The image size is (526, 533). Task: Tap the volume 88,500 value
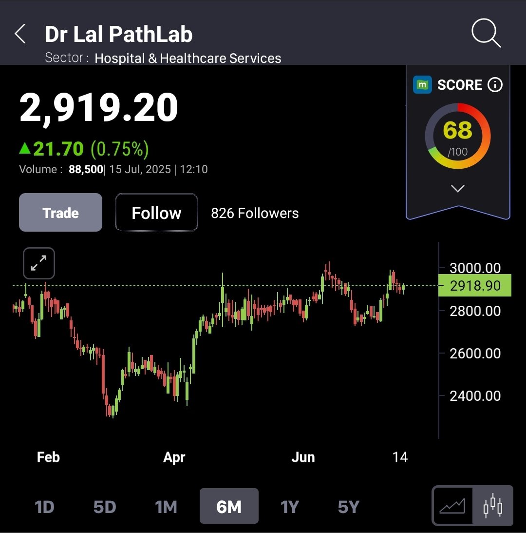[86, 169]
